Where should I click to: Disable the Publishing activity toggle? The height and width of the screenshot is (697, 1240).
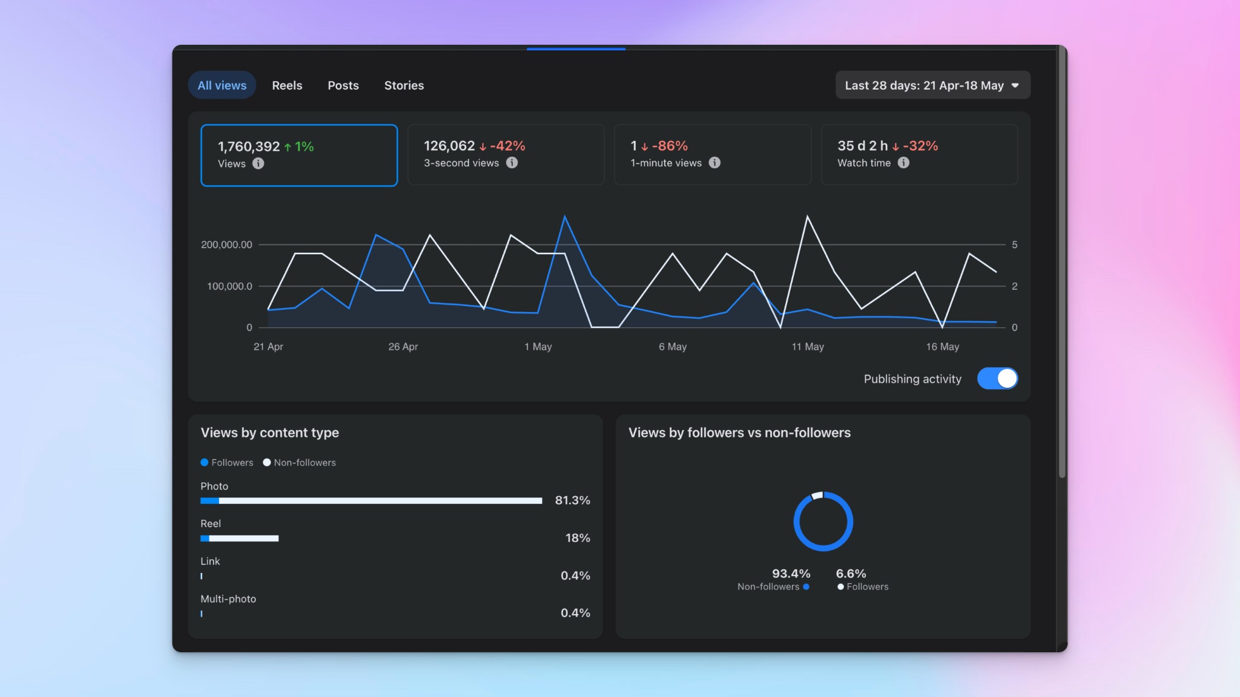[x=997, y=379]
